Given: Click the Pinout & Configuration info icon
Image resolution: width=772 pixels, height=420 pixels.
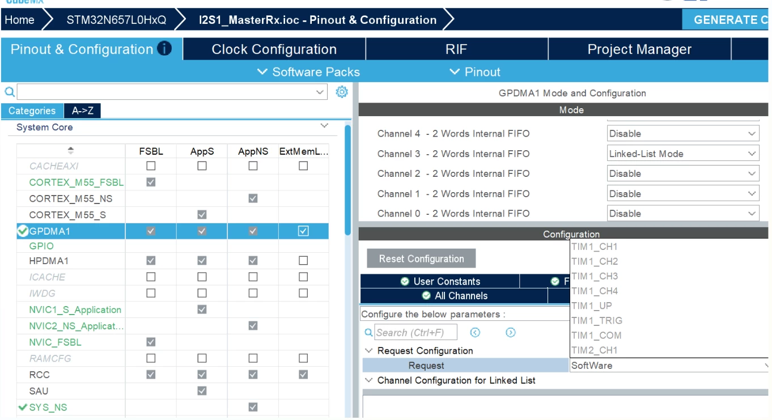Looking at the screenshot, I should (x=164, y=49).
